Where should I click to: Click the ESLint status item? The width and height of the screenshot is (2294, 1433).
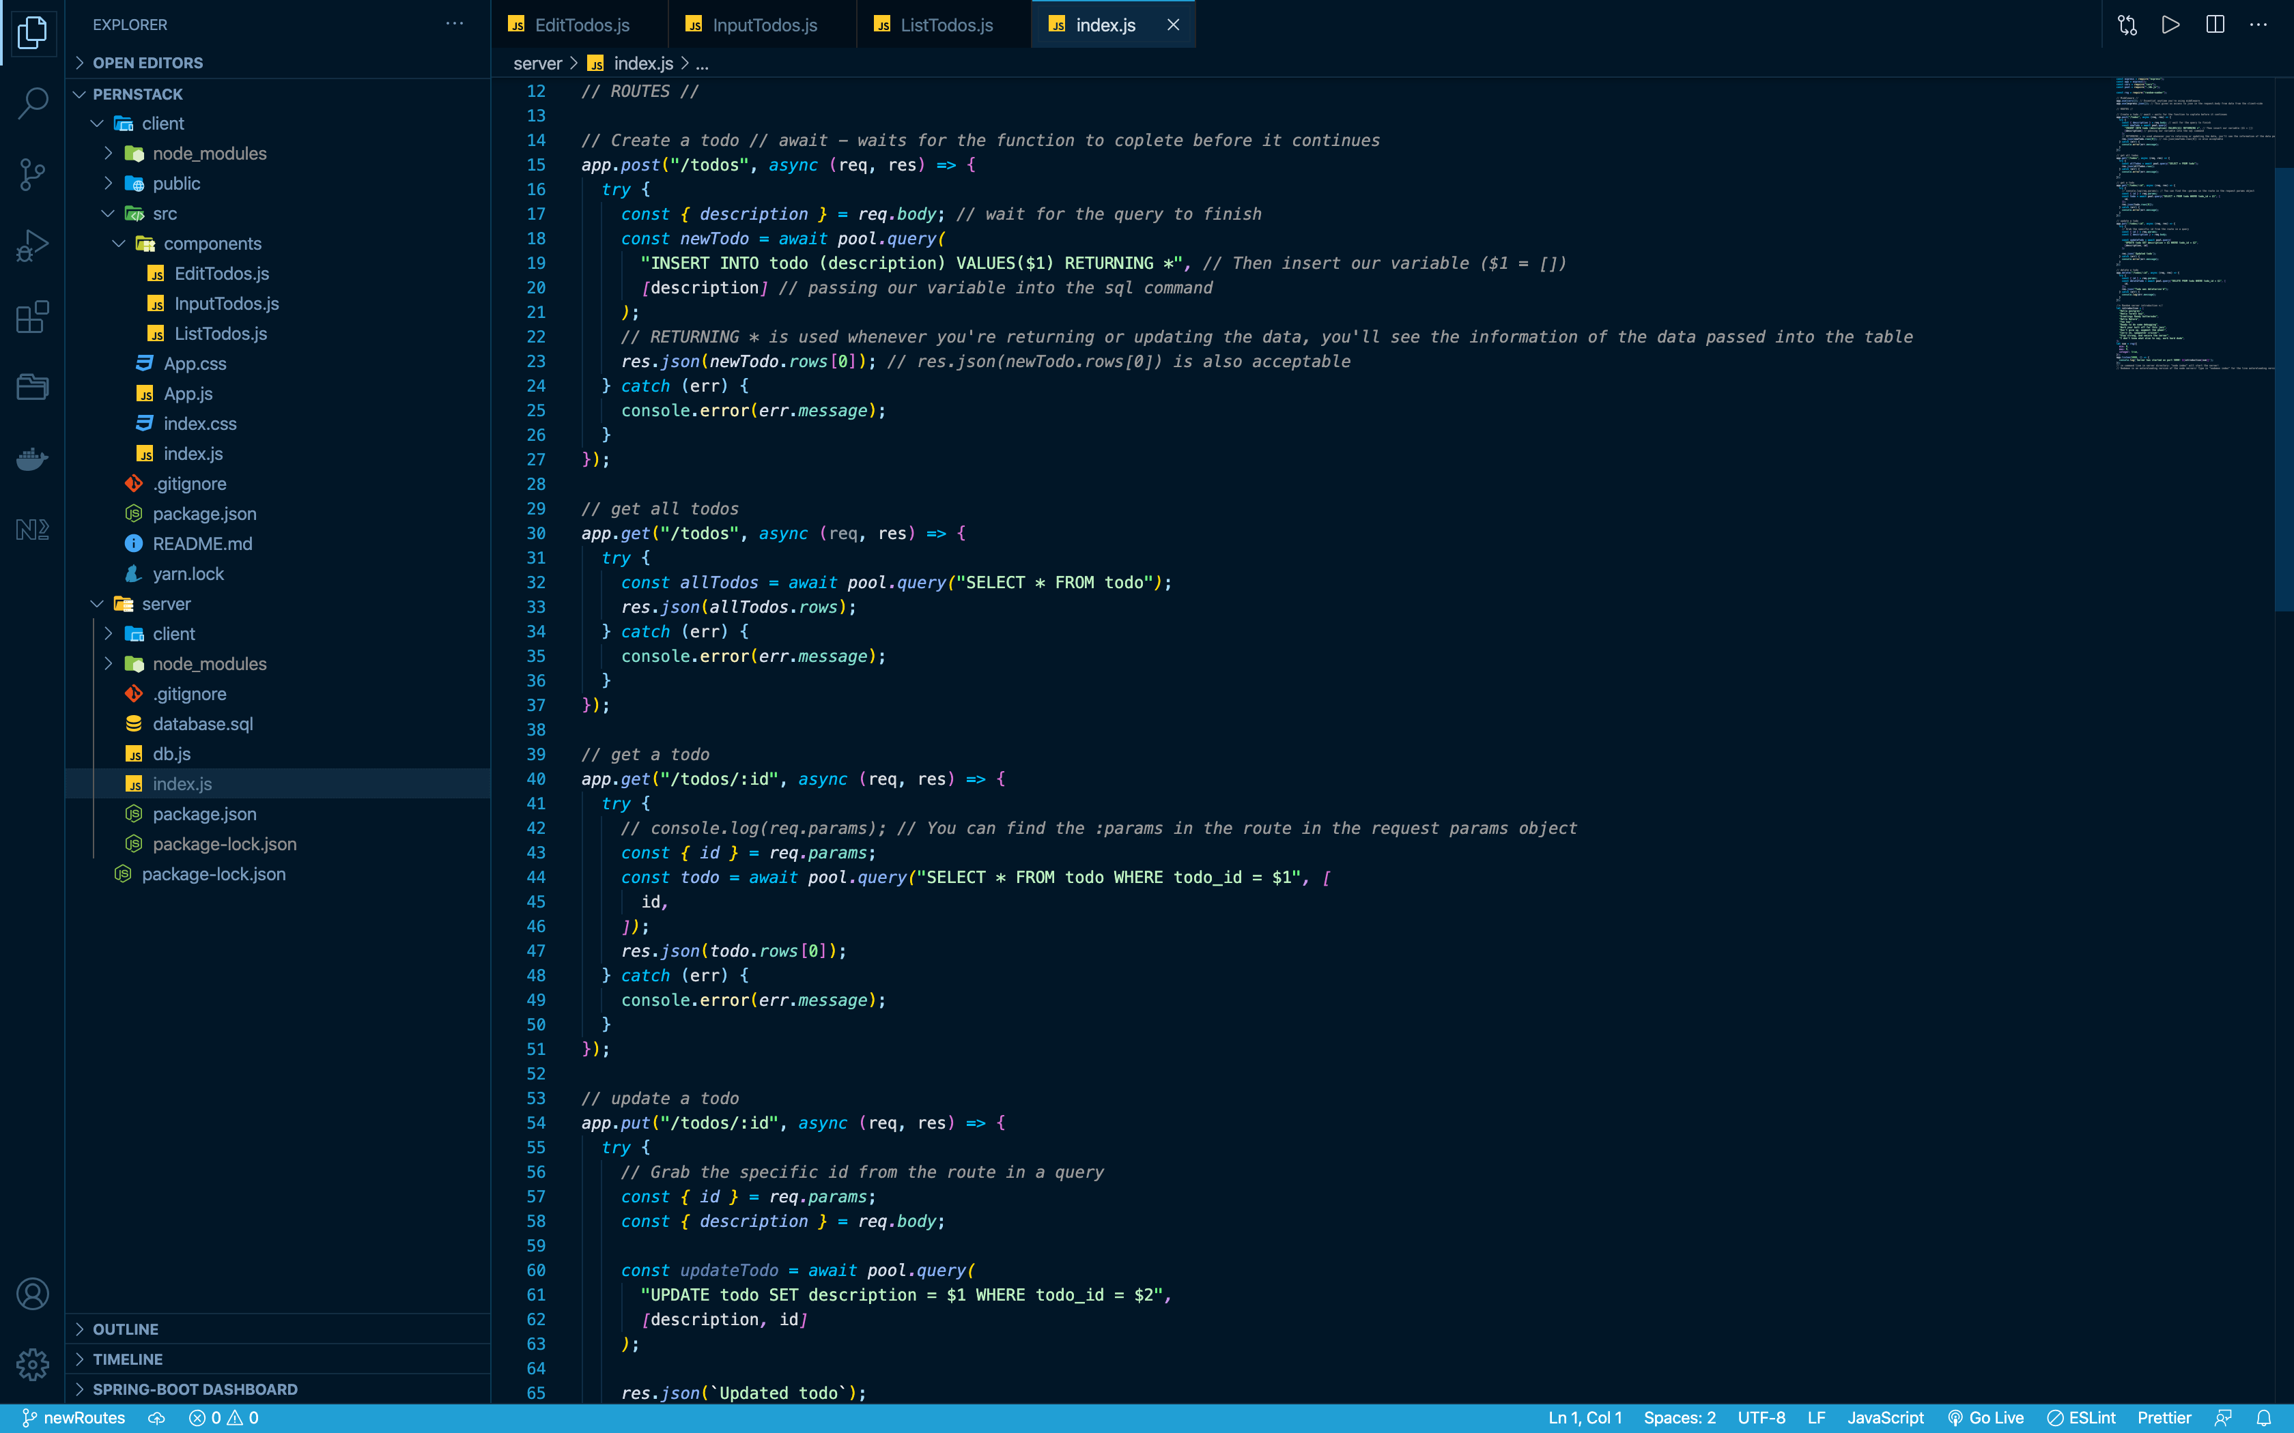coord(2081,1418)
